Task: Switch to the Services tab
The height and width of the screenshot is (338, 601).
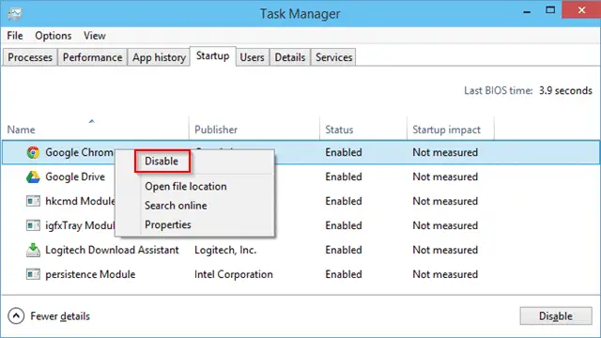Action: tap(334, 57)
